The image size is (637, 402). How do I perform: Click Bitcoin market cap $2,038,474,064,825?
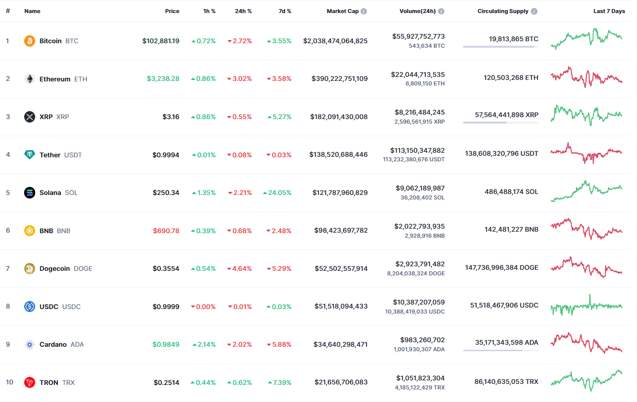[x=335, y=41]
